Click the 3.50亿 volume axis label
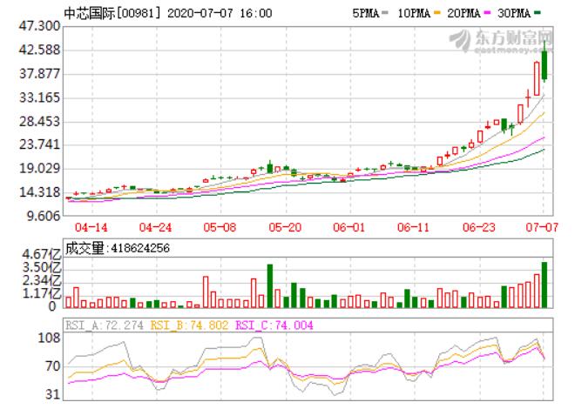 [x=42, y=268]
